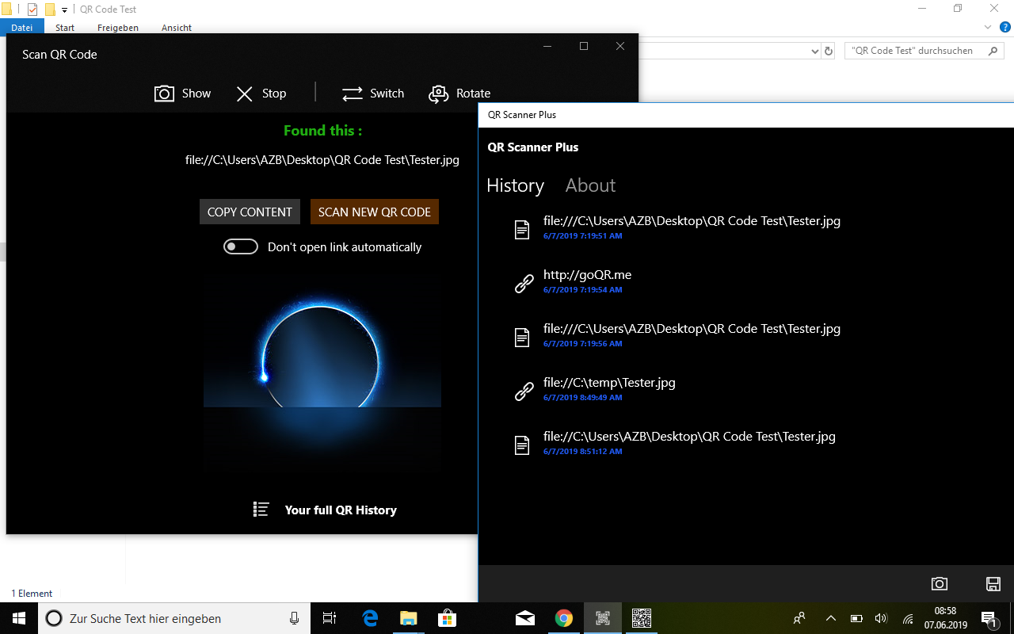Click the Wi-Fi network icon in tray
This screenshot has height=634, width=1014.
coord(908,618)
